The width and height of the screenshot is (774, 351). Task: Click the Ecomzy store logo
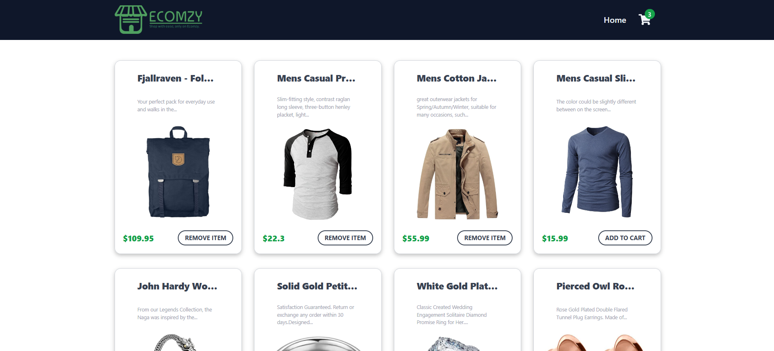[x=159, y=20]
